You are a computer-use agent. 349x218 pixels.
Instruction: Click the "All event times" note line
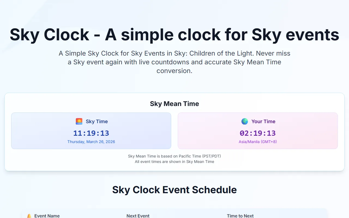[x=174, y=162]
